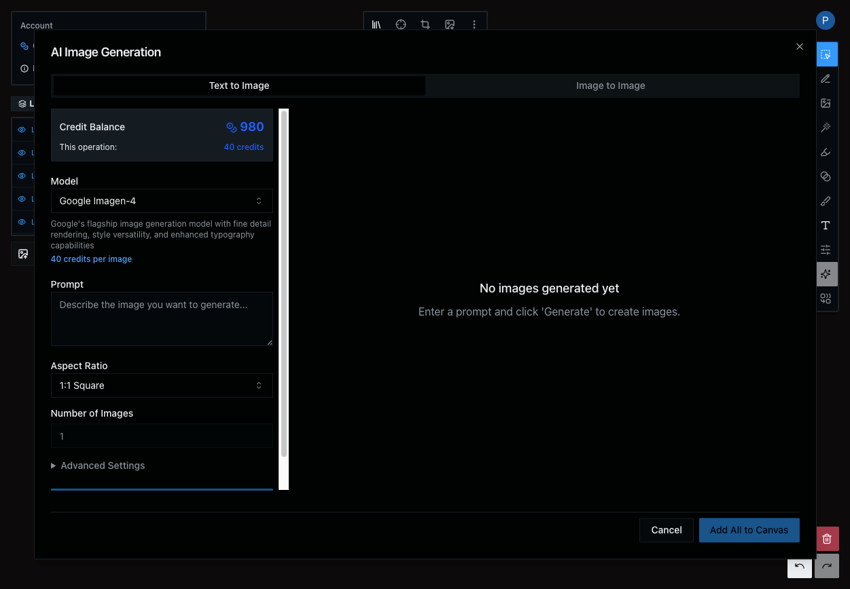
Task: Select the magic wand tool
Action: [826, 128]
